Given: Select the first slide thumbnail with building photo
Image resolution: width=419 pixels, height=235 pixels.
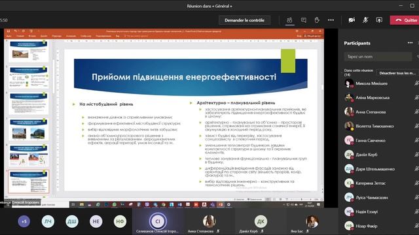Looking at the screenshot, I should (28, 52).
